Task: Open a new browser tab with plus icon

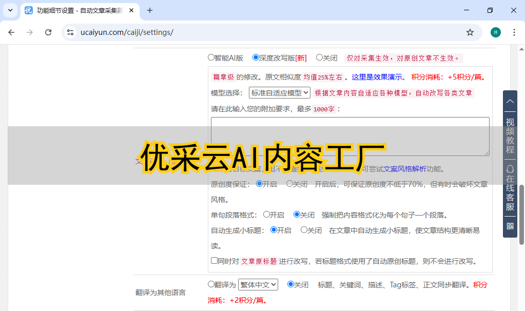Action: click(x=150, y=10)
